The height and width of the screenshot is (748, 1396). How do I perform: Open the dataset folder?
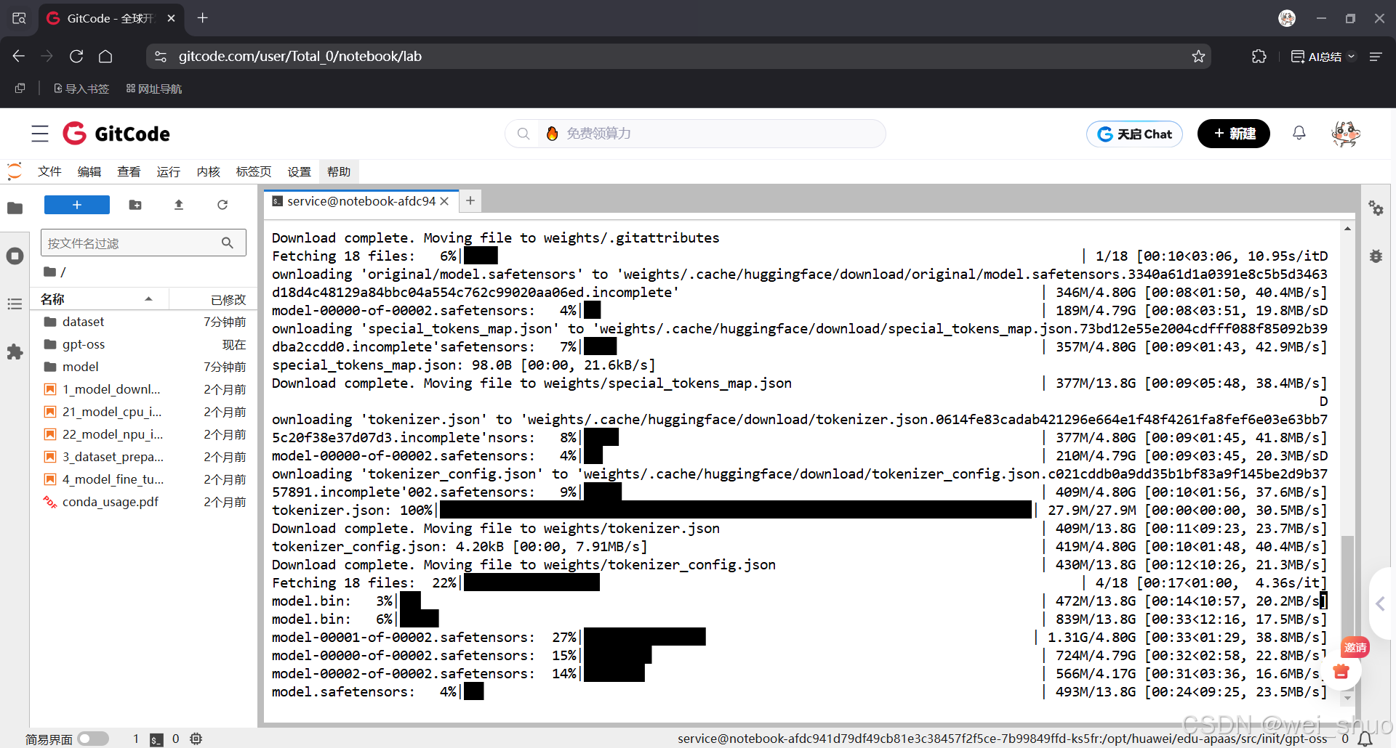tap(143, 322)
